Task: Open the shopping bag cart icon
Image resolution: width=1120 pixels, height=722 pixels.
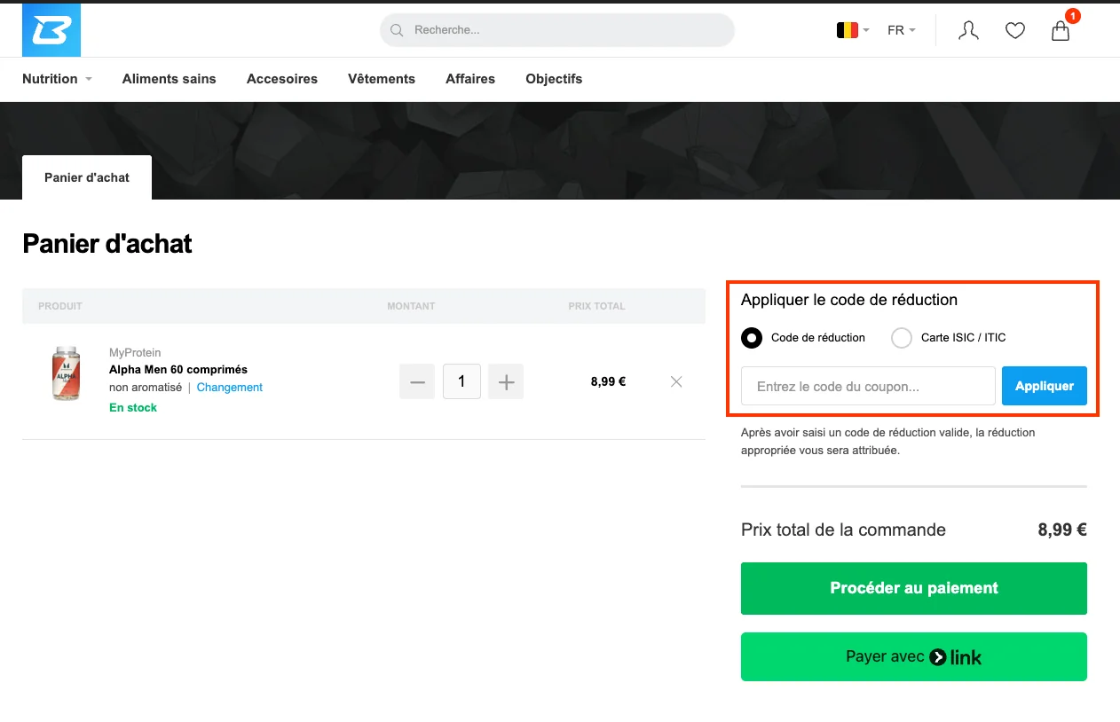Action: coord(1061,32)
